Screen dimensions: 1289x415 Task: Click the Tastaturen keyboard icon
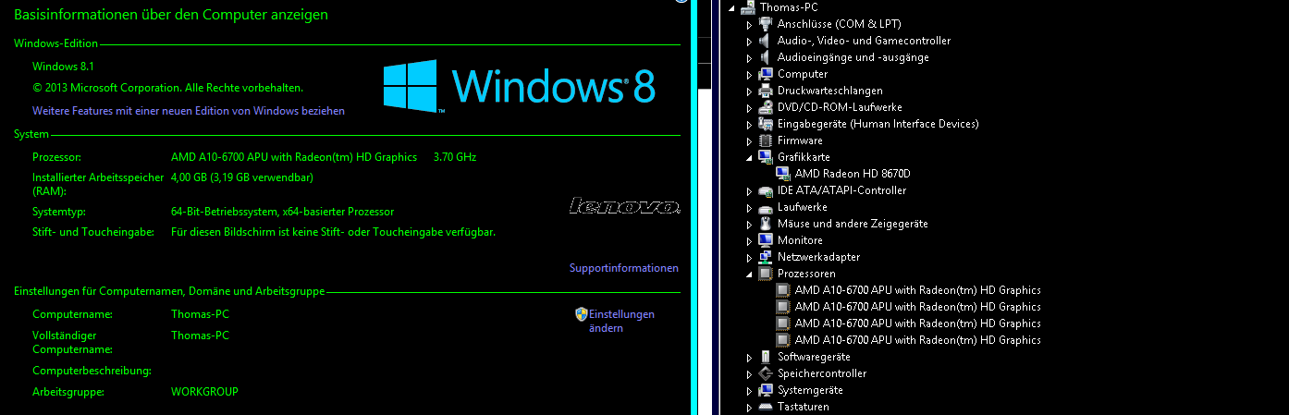(x=765, y=407)
